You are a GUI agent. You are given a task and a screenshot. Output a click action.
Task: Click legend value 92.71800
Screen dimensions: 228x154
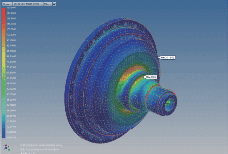(x=11, y=45)
